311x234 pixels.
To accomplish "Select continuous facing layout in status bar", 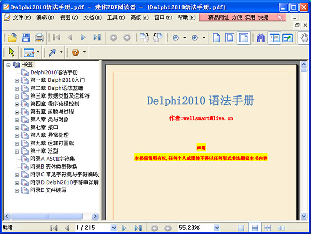I will [x=267, y=228].
